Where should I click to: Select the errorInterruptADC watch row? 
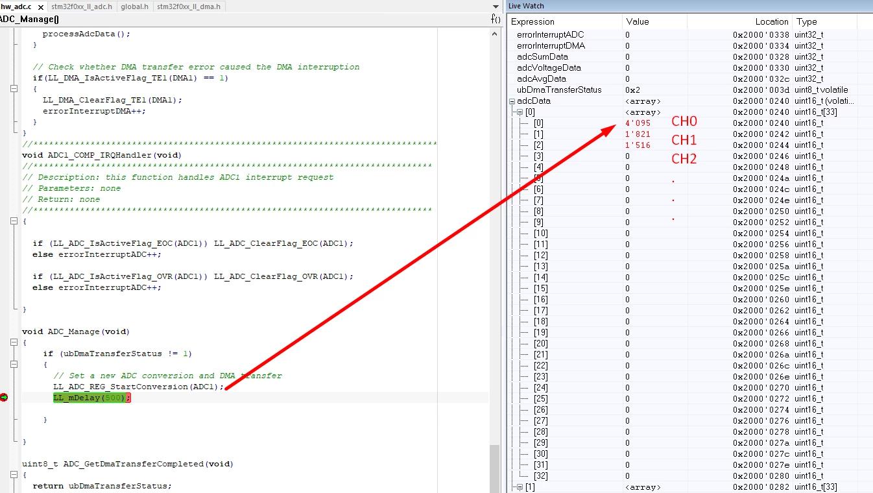[690, 34]
